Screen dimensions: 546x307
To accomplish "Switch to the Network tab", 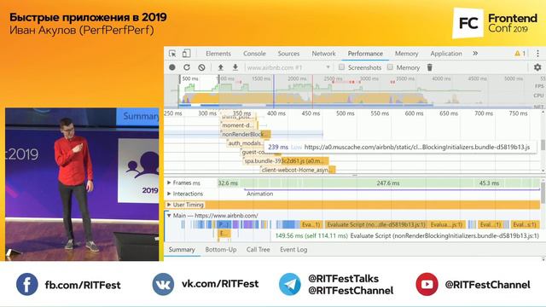I will tap(323, 53).
